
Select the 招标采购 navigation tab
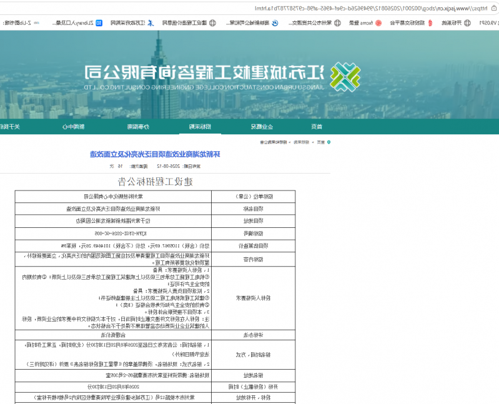(x=200, y=127)
